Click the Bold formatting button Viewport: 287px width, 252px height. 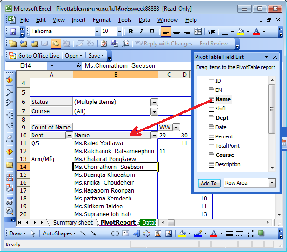(x=130, y=32)
